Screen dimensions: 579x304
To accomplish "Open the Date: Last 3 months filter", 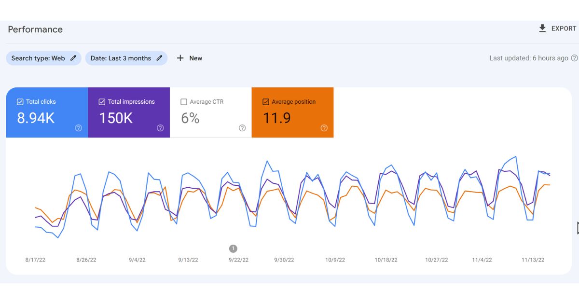I will pyautogui.click(x=121, y=58).
